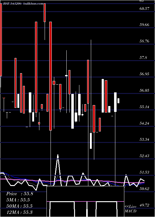Screen dimensions: 155x217
Task: Click the black MACD panel box
Action: (85, 201)
